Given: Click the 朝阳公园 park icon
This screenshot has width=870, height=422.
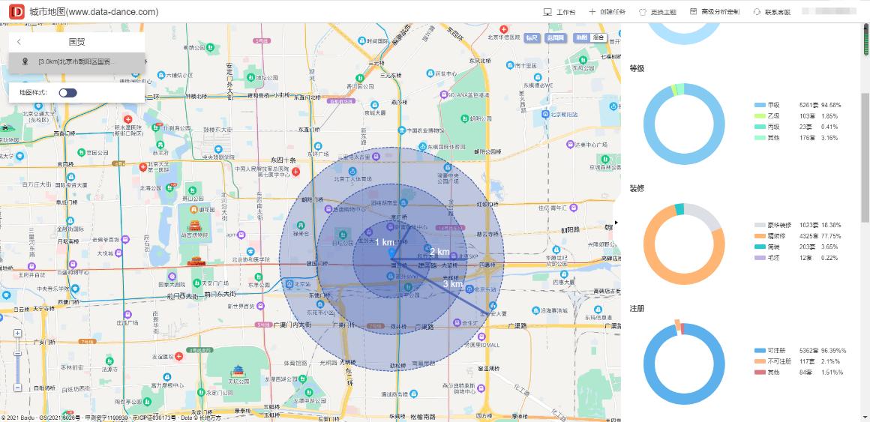Looking at the screenshot, I should [464, 118].
